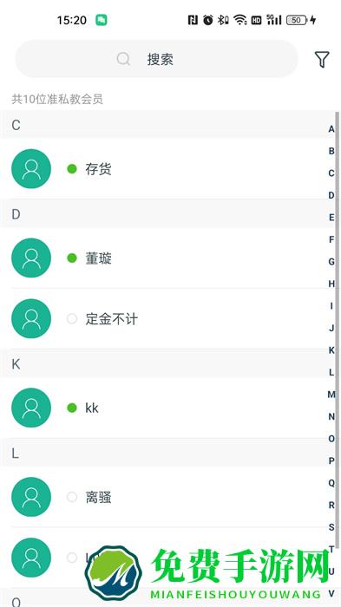This screenshot has height=607, width=341.
Task: Open 董璇 member avatar
Action: (x=31, y=258)
